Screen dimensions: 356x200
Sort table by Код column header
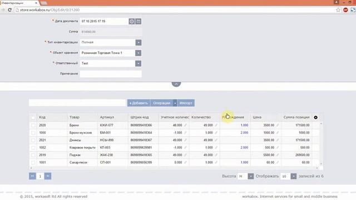point(42,117)
